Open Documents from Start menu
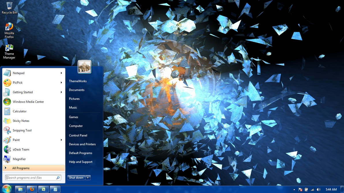Viewport: 344px width, 193px height. pos(76,90)
